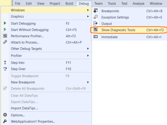This screenshot has height=125, width=167.
Task: Click the Options gear icon
Action: click(5, 115)
